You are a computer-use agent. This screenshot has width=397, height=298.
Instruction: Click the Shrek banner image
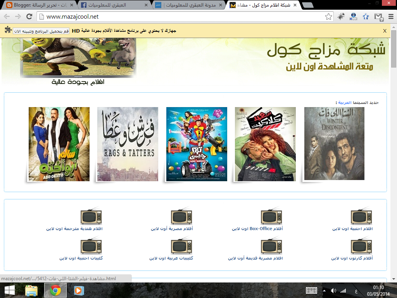click(x=78, y=57)
